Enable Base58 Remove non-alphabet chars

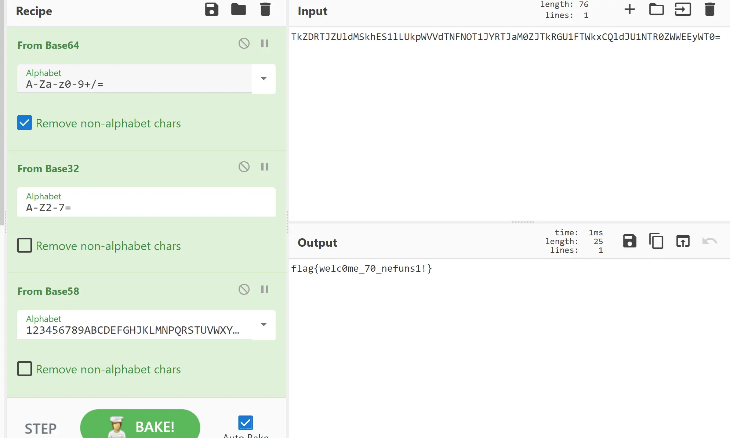25,369
